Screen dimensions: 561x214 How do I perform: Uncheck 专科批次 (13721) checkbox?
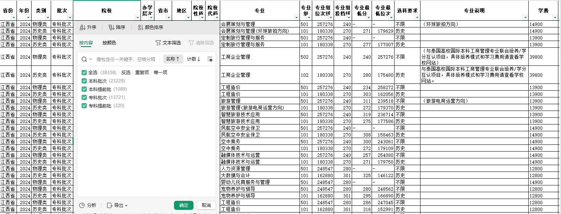click(84, 97)
